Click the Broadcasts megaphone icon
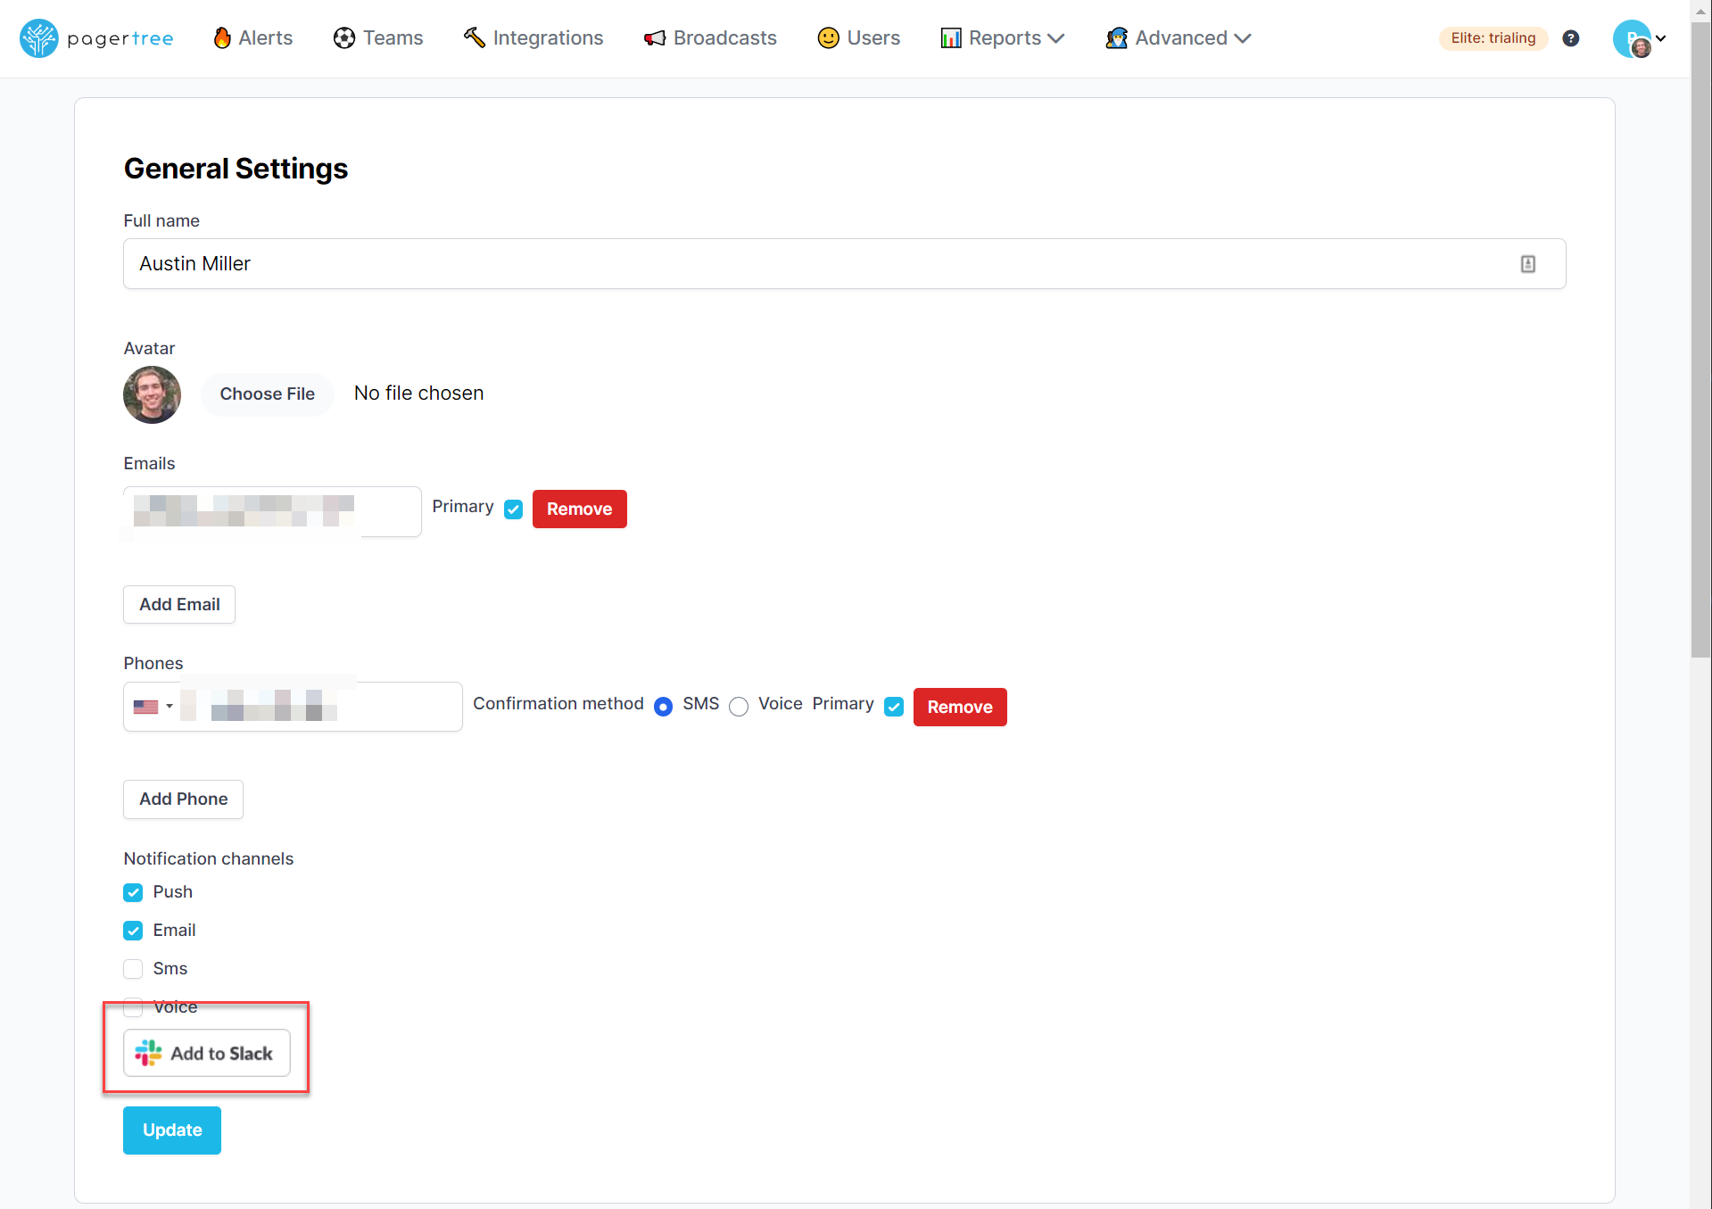 [654, 37]
